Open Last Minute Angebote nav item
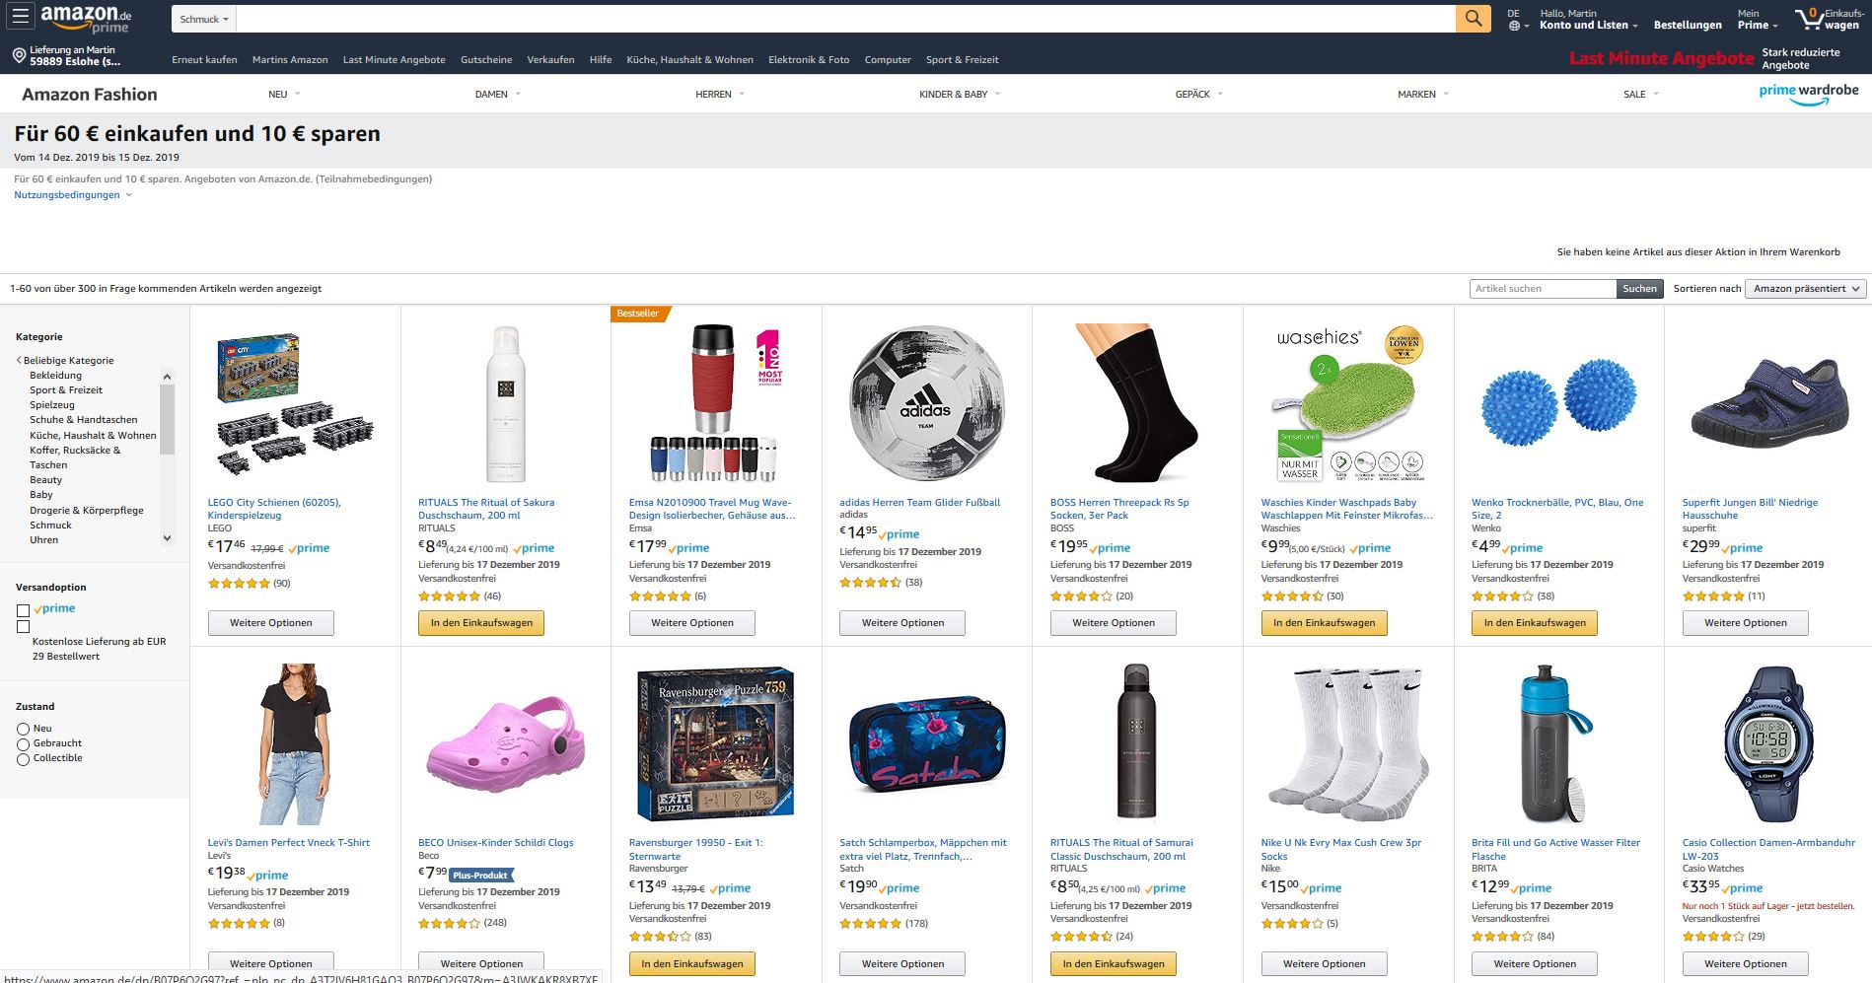 [x=394, y=60]
